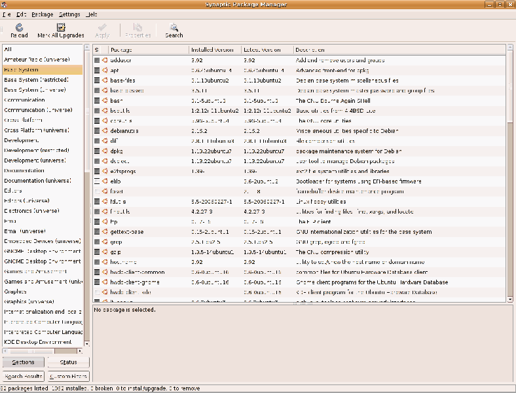Toggle status checkbox for adduser package
Screen dimensions: 516x393
(x=97, y=60)
